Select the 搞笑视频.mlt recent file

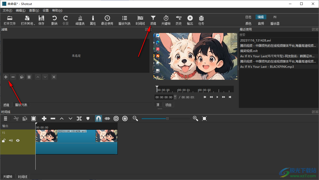[x=278, y=51]
